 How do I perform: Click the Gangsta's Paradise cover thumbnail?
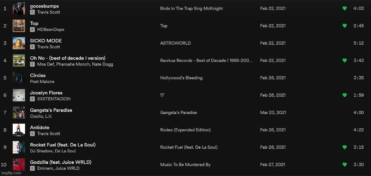19,113
